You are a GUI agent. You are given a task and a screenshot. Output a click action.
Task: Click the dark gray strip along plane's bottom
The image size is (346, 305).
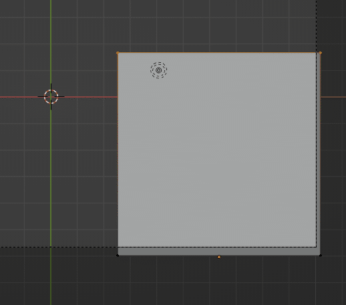[x=219, y=251]
